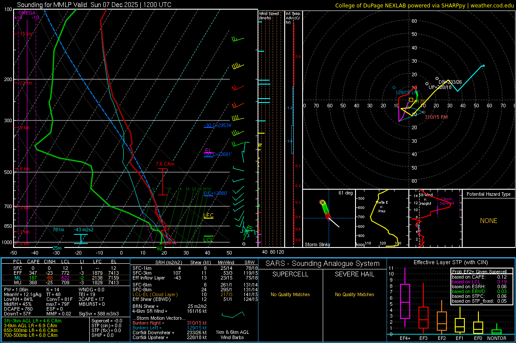Click the magenta EF4+ box in STP plot
The width and height of the screenshot is (516, 343).
pyautogui.click(x=405, y=301)
